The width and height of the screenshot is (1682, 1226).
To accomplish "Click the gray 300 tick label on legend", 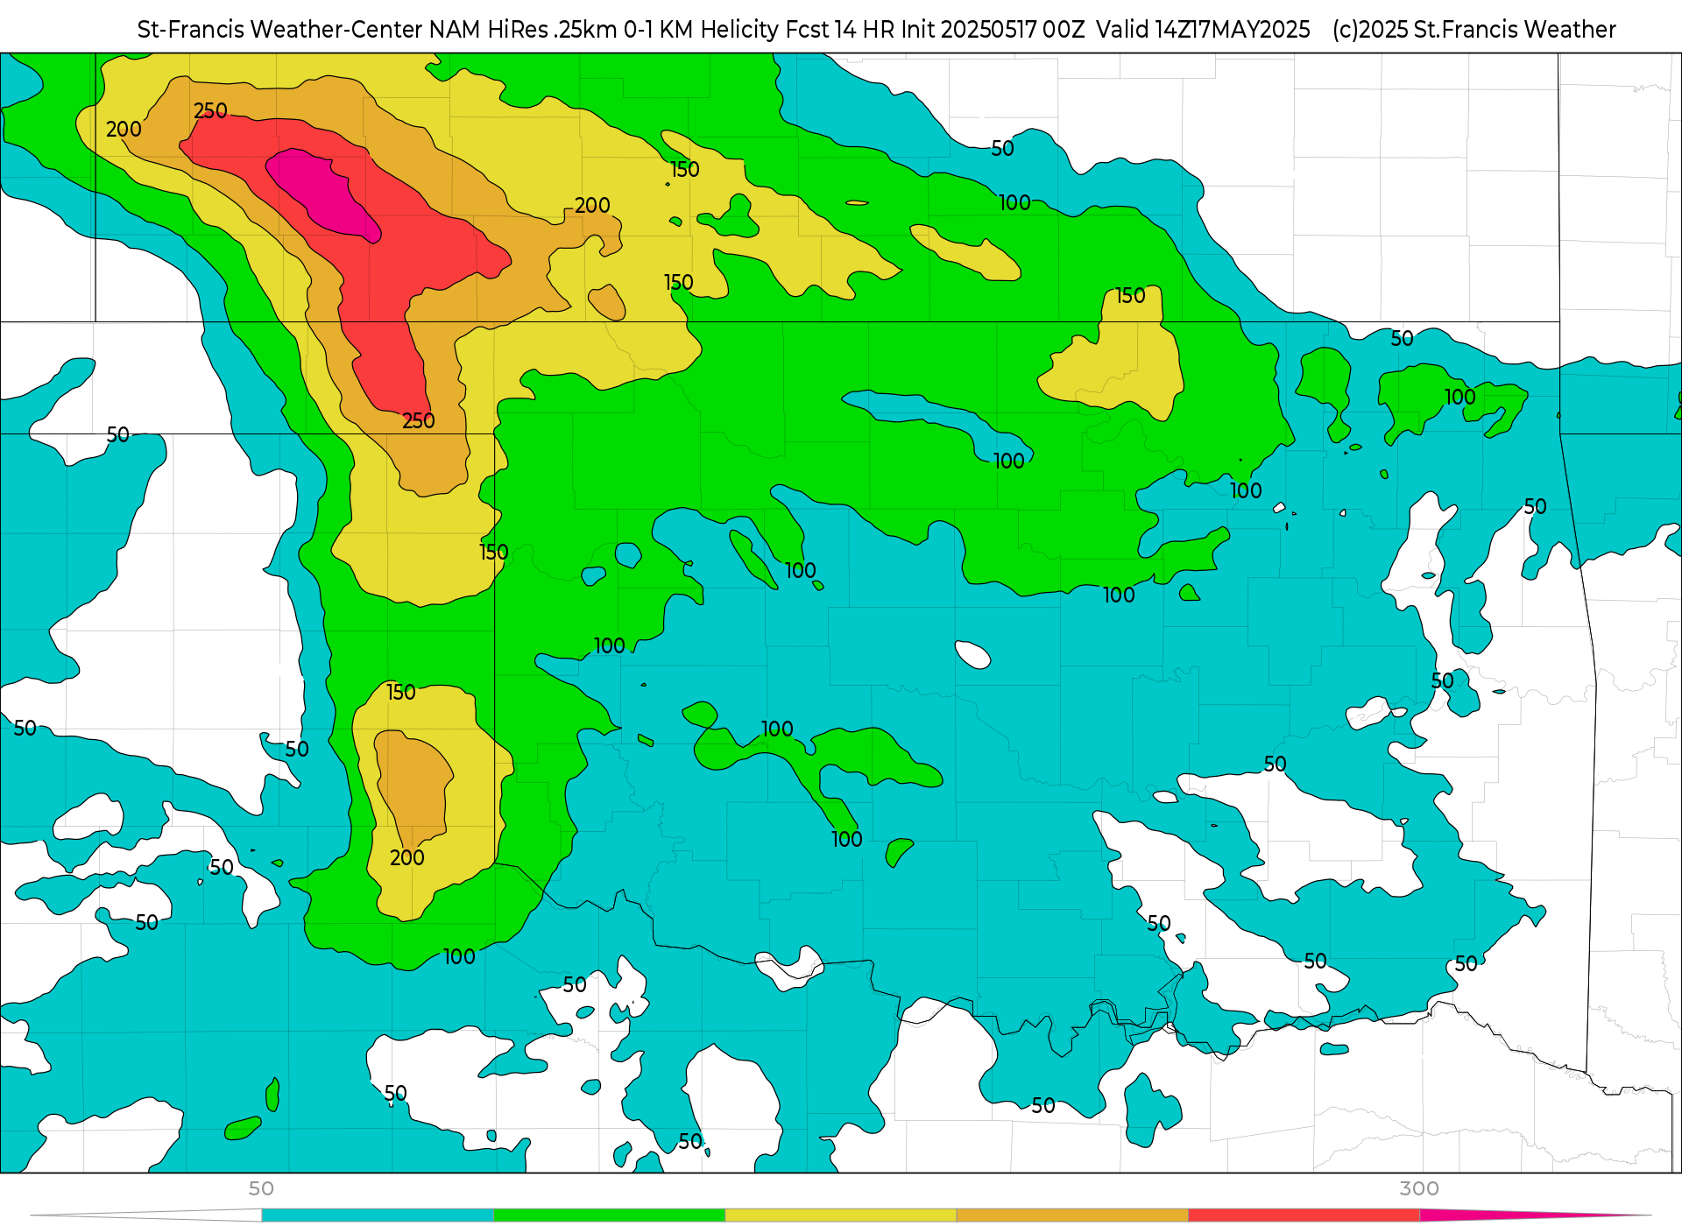I will pyautogui.click(x=1419, y=1188).
